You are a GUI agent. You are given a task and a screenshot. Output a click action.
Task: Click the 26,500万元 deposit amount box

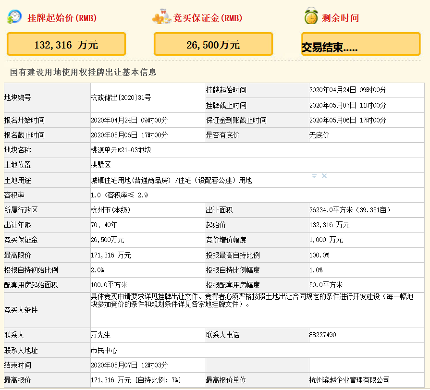(x=213, y=44)
